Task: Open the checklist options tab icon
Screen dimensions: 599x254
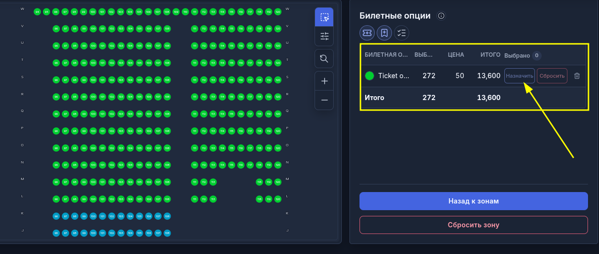Action: [402, 32]
